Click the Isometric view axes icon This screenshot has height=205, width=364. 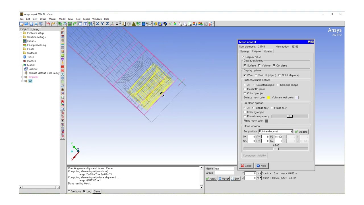(x=112, y=24)
